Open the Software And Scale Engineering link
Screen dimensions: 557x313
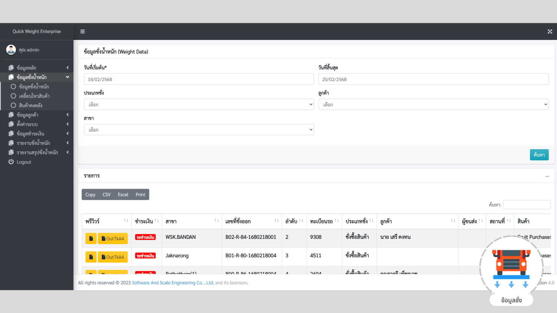(x=172, y=283)
